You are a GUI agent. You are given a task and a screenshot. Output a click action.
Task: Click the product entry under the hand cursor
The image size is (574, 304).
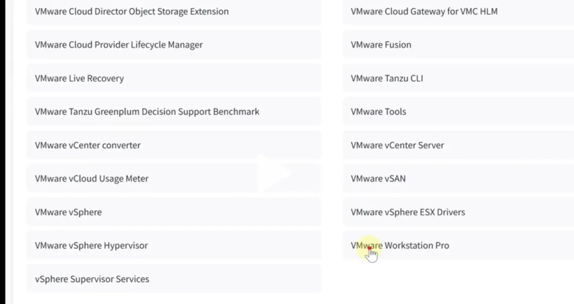pyautogui.click(x=400, y=246)
